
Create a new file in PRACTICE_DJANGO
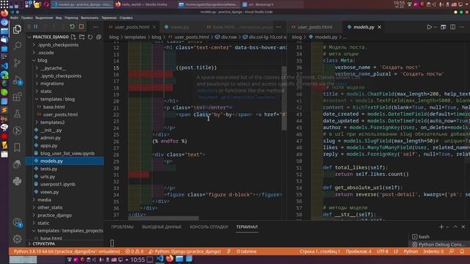73,37
